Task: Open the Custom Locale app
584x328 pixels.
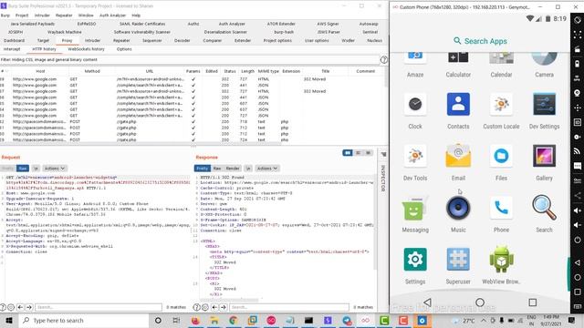Action: coord(501,111)
